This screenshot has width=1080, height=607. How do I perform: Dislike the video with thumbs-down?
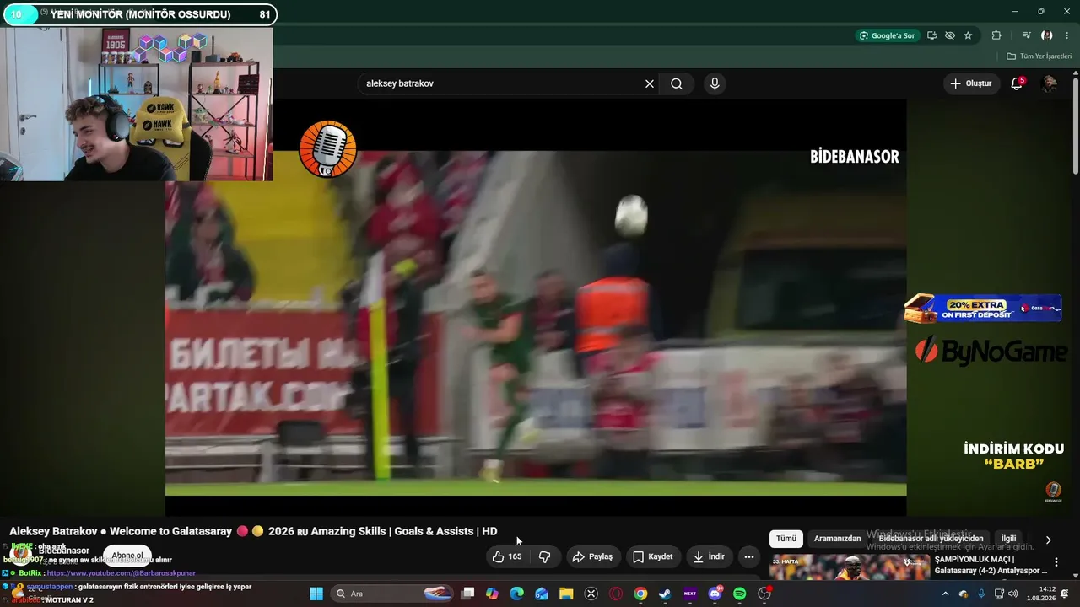(x=545, y=556)
